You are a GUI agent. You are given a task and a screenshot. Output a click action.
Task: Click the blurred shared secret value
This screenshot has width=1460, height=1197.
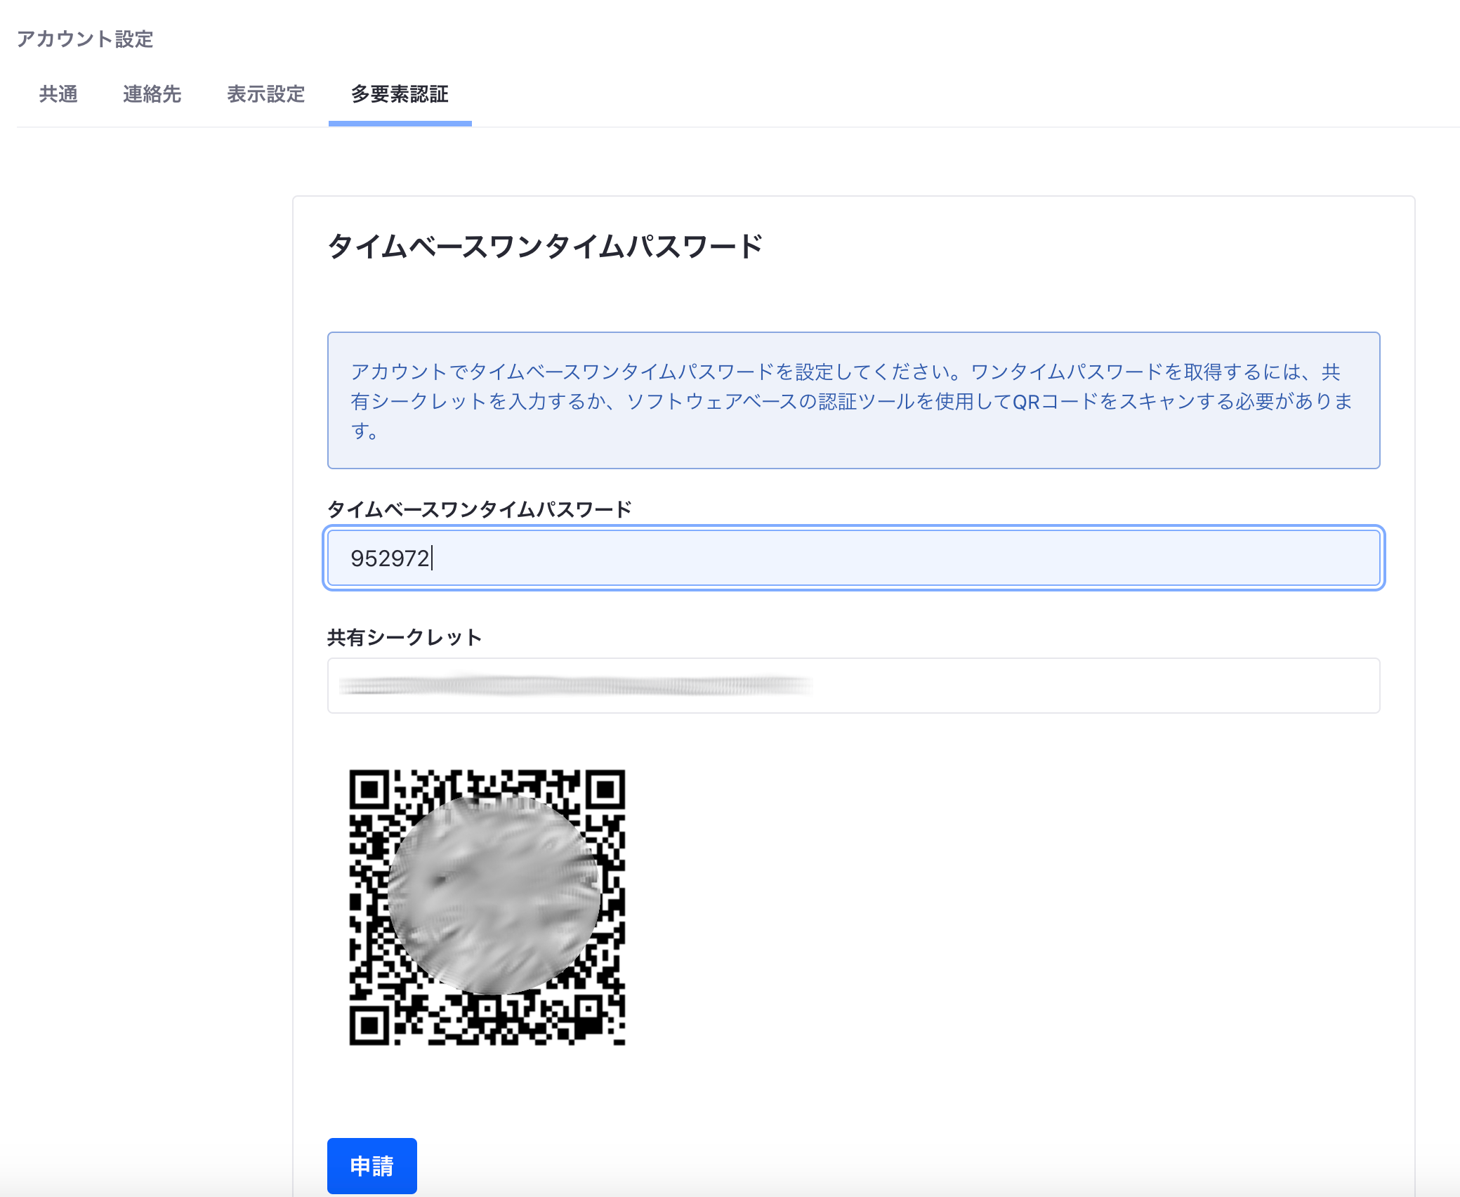pyautogui.click(x=576, y=686)
